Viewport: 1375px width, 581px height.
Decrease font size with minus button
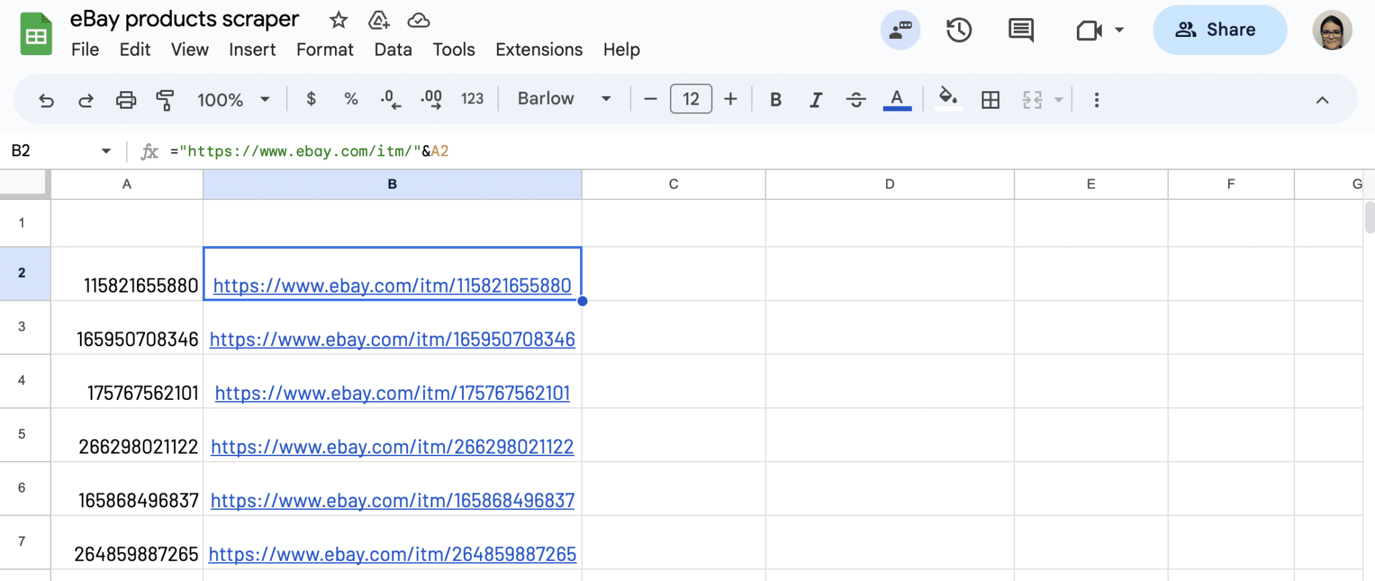click(650, 100)
